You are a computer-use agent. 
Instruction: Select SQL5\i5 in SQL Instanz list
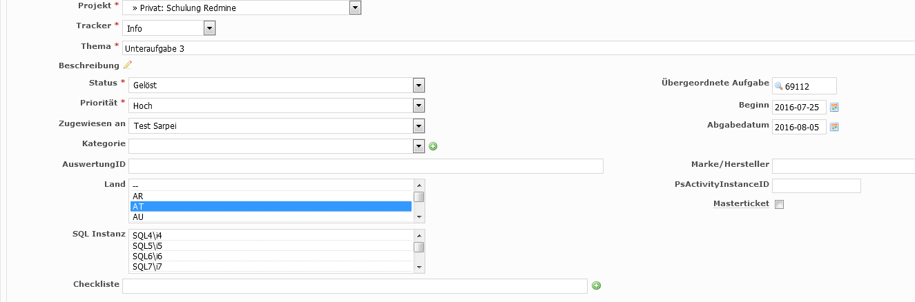271,245
